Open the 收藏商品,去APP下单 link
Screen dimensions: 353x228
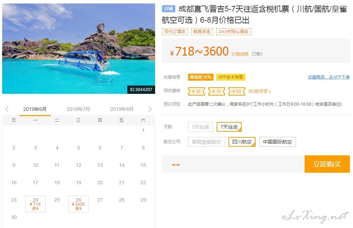click(329, 77)
